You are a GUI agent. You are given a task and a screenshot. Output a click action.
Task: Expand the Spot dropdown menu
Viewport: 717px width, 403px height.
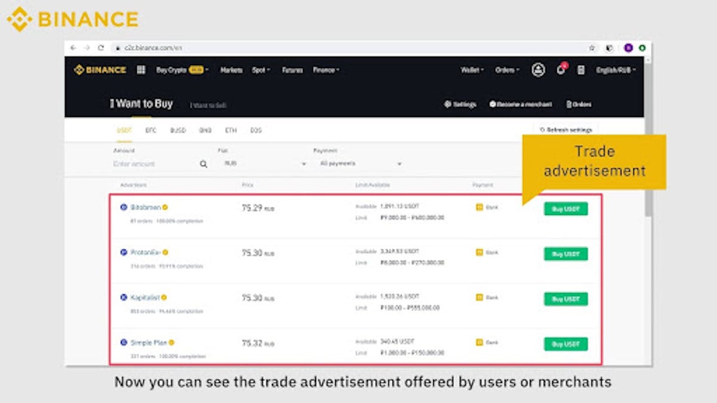coord(261,70)
